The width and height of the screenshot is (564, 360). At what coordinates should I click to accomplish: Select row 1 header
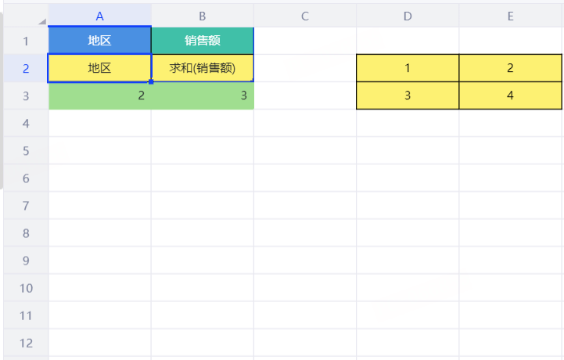26,41
